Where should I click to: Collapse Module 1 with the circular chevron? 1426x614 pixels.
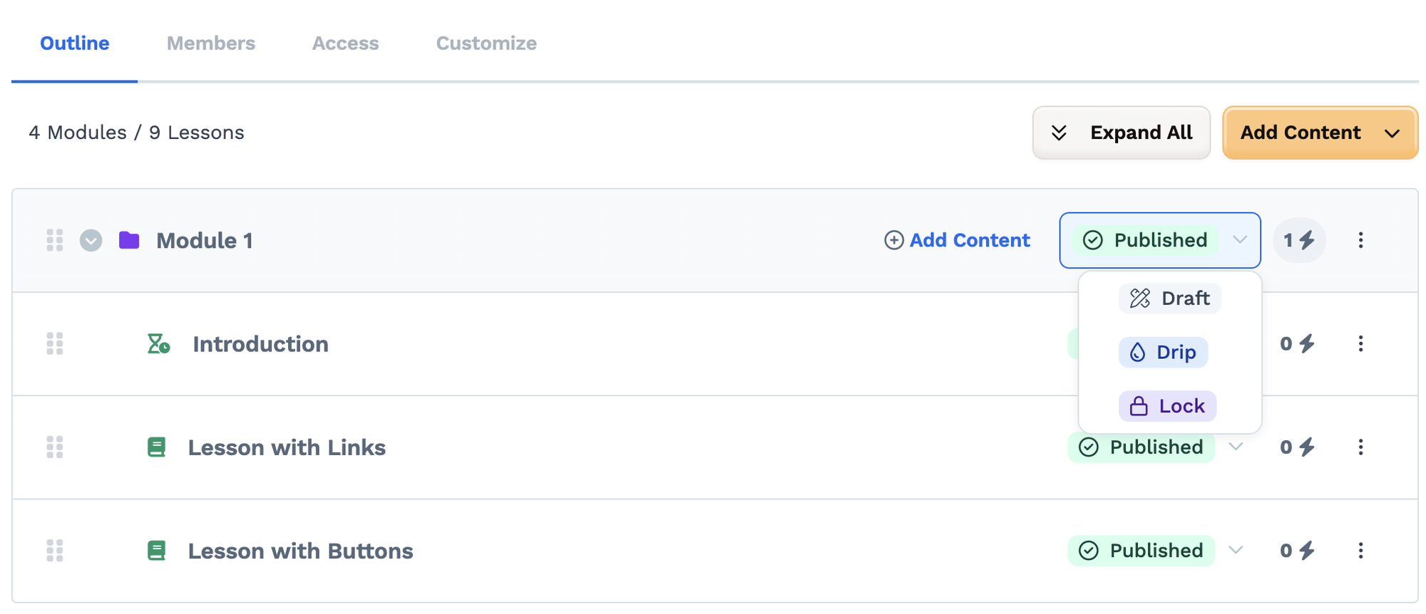(91, 240)
